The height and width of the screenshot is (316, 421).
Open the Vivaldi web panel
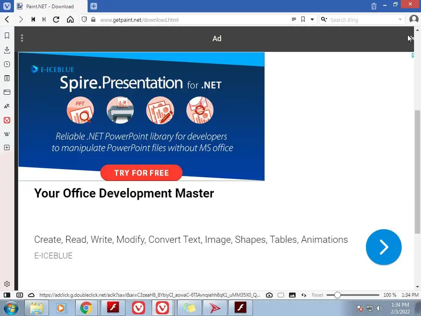7,120
